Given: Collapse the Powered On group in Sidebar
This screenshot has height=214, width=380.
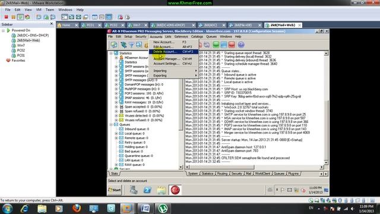Looking at the screenshot, I should [4, 30].
